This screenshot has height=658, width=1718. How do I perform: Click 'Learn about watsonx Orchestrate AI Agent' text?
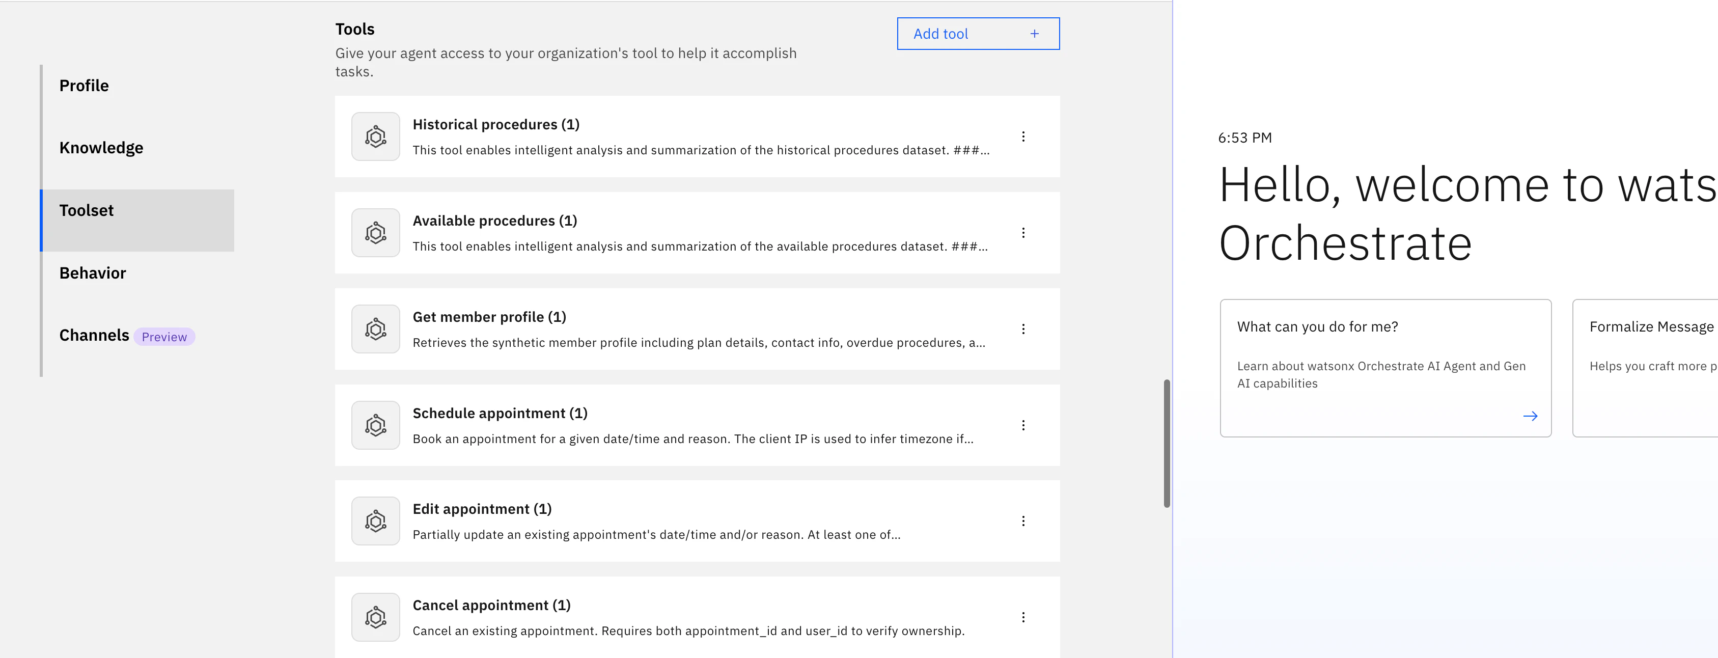pyautogui.click(x=1380, y=374)
